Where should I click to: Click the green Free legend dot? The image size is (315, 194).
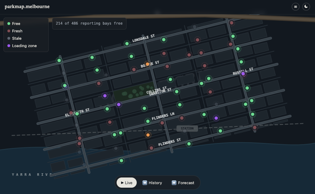click(x=9, y=24)
